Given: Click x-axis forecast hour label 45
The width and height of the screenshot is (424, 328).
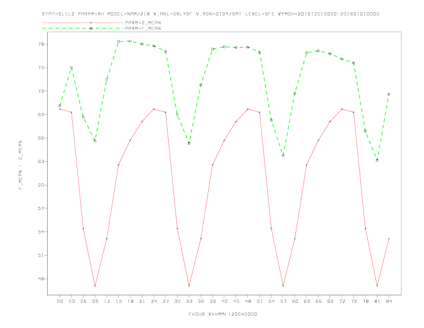Looking at the screenshot, I should click(236, 301).
